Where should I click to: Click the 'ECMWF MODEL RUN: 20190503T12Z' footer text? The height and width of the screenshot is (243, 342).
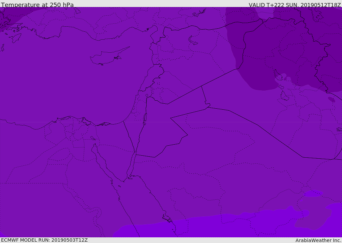(x=44, y=240)
